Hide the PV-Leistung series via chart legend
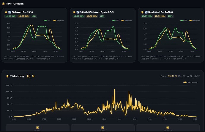 (190, 82)
